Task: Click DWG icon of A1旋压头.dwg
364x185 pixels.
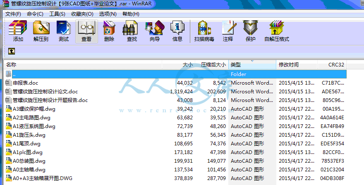Action: [x=9, y=135]
